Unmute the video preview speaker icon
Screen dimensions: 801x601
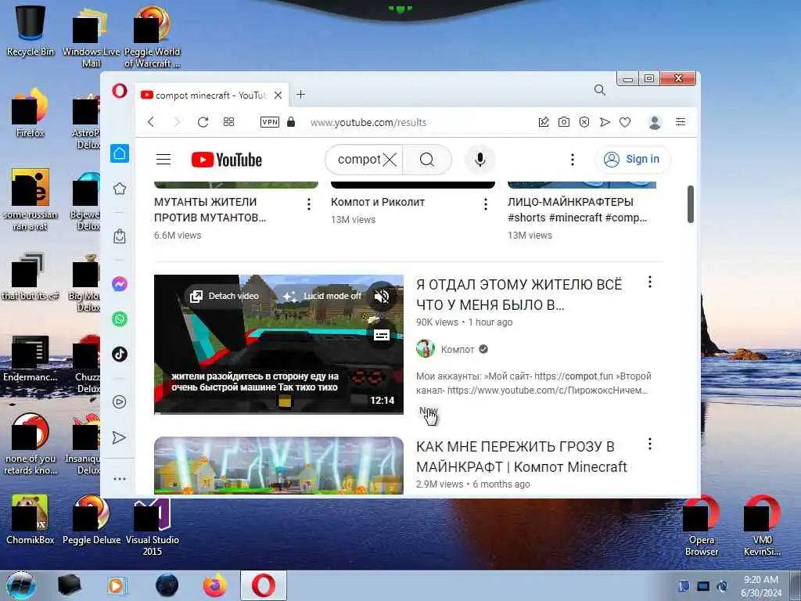[382, 297]
